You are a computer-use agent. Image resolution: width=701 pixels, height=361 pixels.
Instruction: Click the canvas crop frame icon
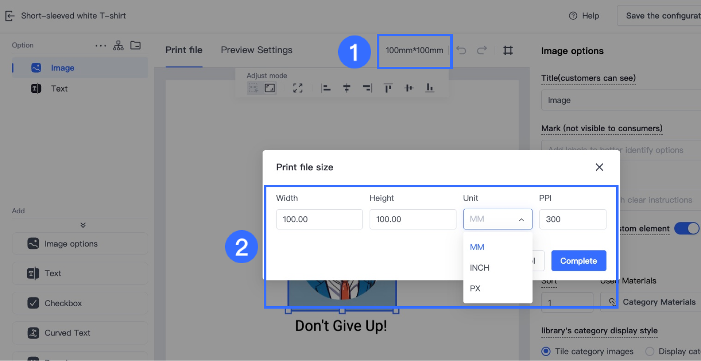pos(508,50)
